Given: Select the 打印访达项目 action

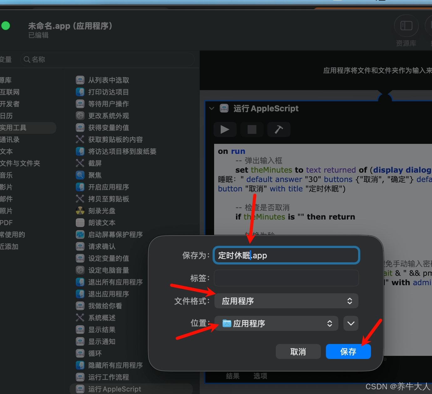Looking at the screenshot, I should pos(102,92).
